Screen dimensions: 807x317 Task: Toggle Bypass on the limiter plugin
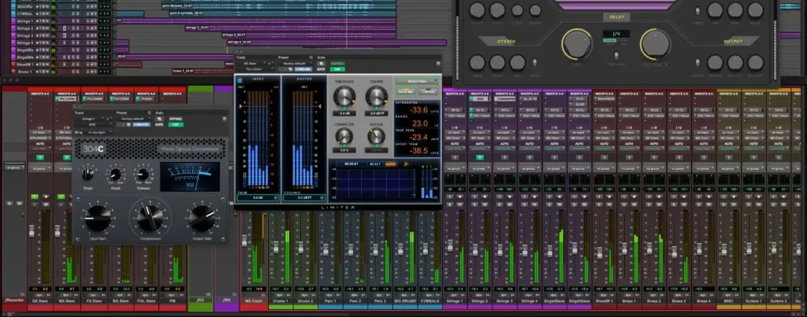(338, 62)
